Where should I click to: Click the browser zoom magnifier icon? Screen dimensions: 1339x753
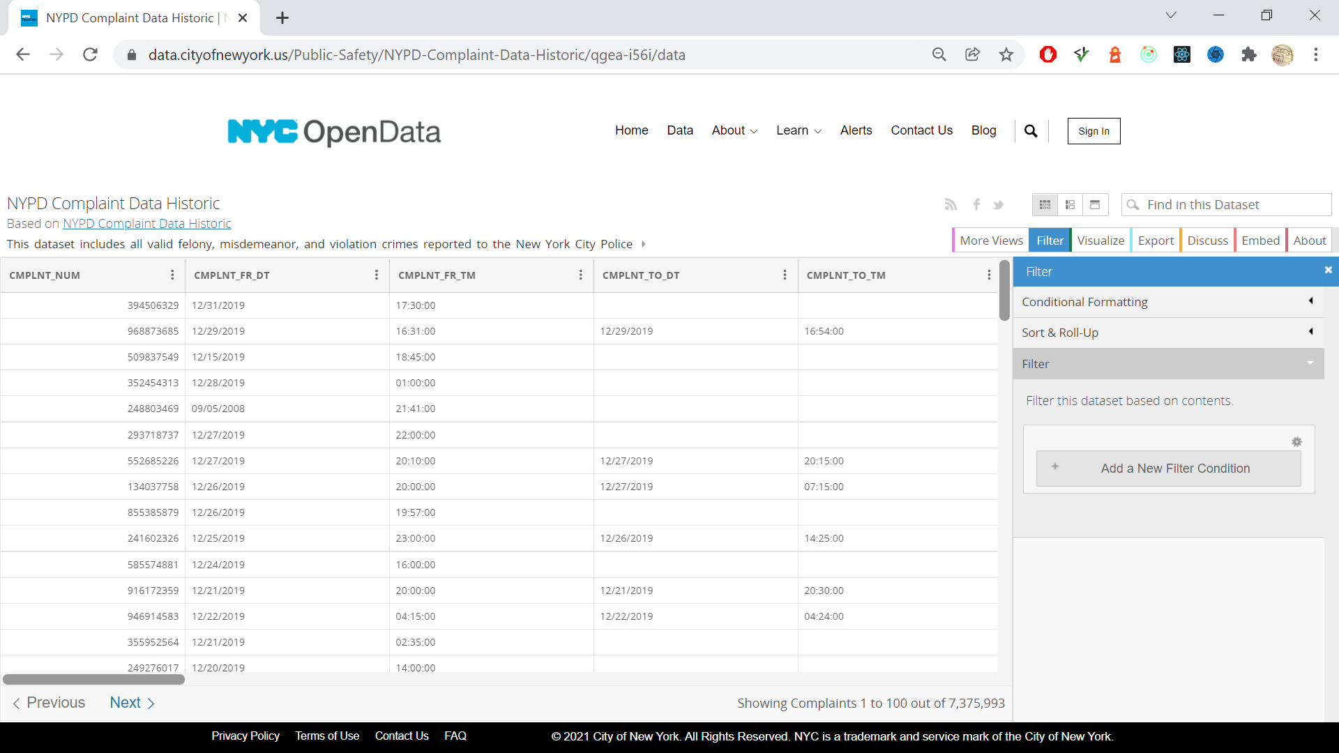(x=939, y=54)
